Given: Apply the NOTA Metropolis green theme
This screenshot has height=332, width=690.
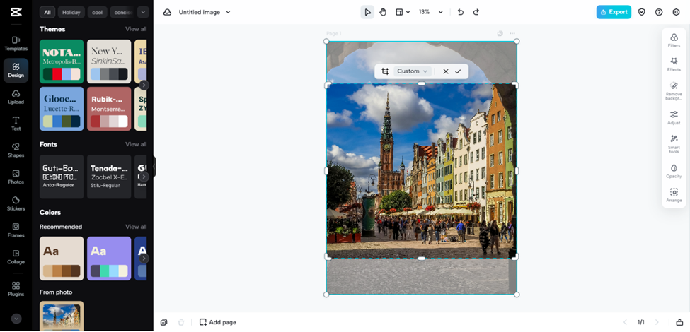Looking at the screenshot, I should tap(62, 61).
